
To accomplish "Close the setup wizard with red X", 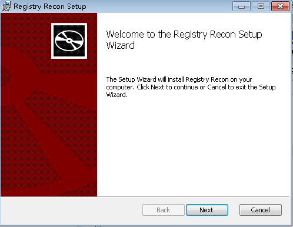I will click(280, 6).
